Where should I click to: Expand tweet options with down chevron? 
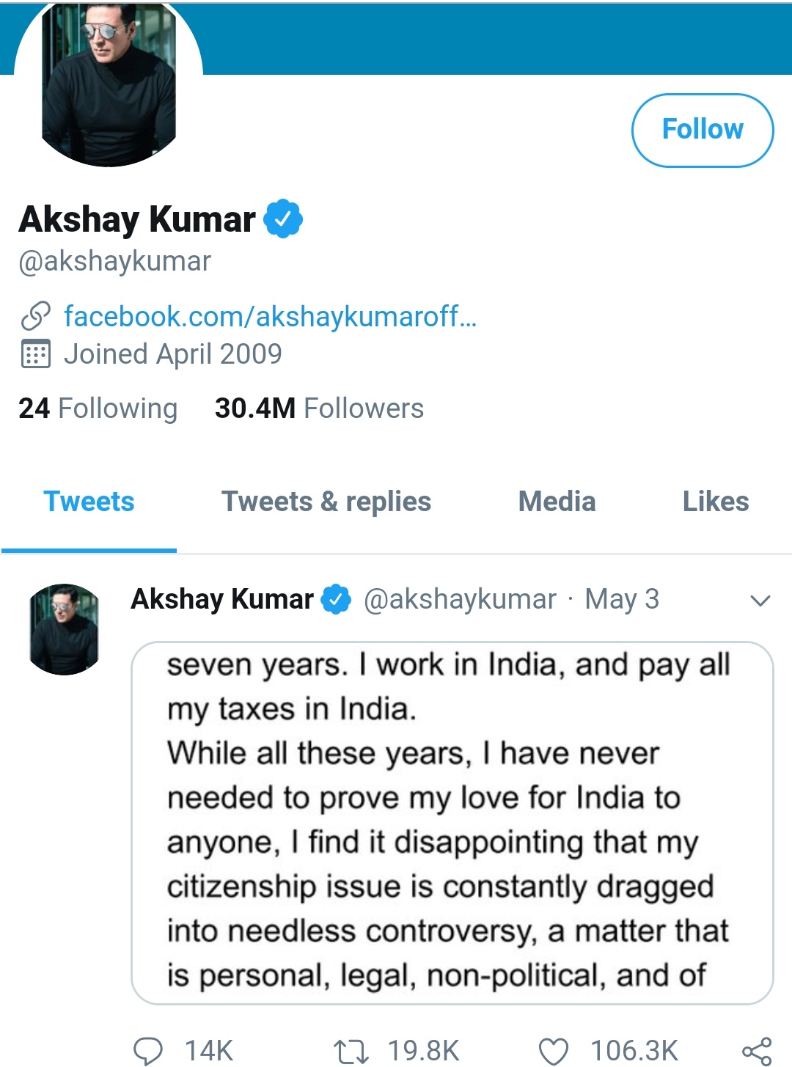coord(760,601)
